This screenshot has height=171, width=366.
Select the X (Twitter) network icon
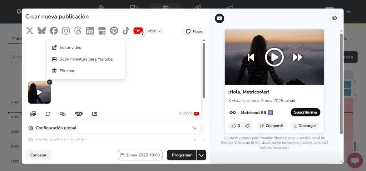[30, 31]
